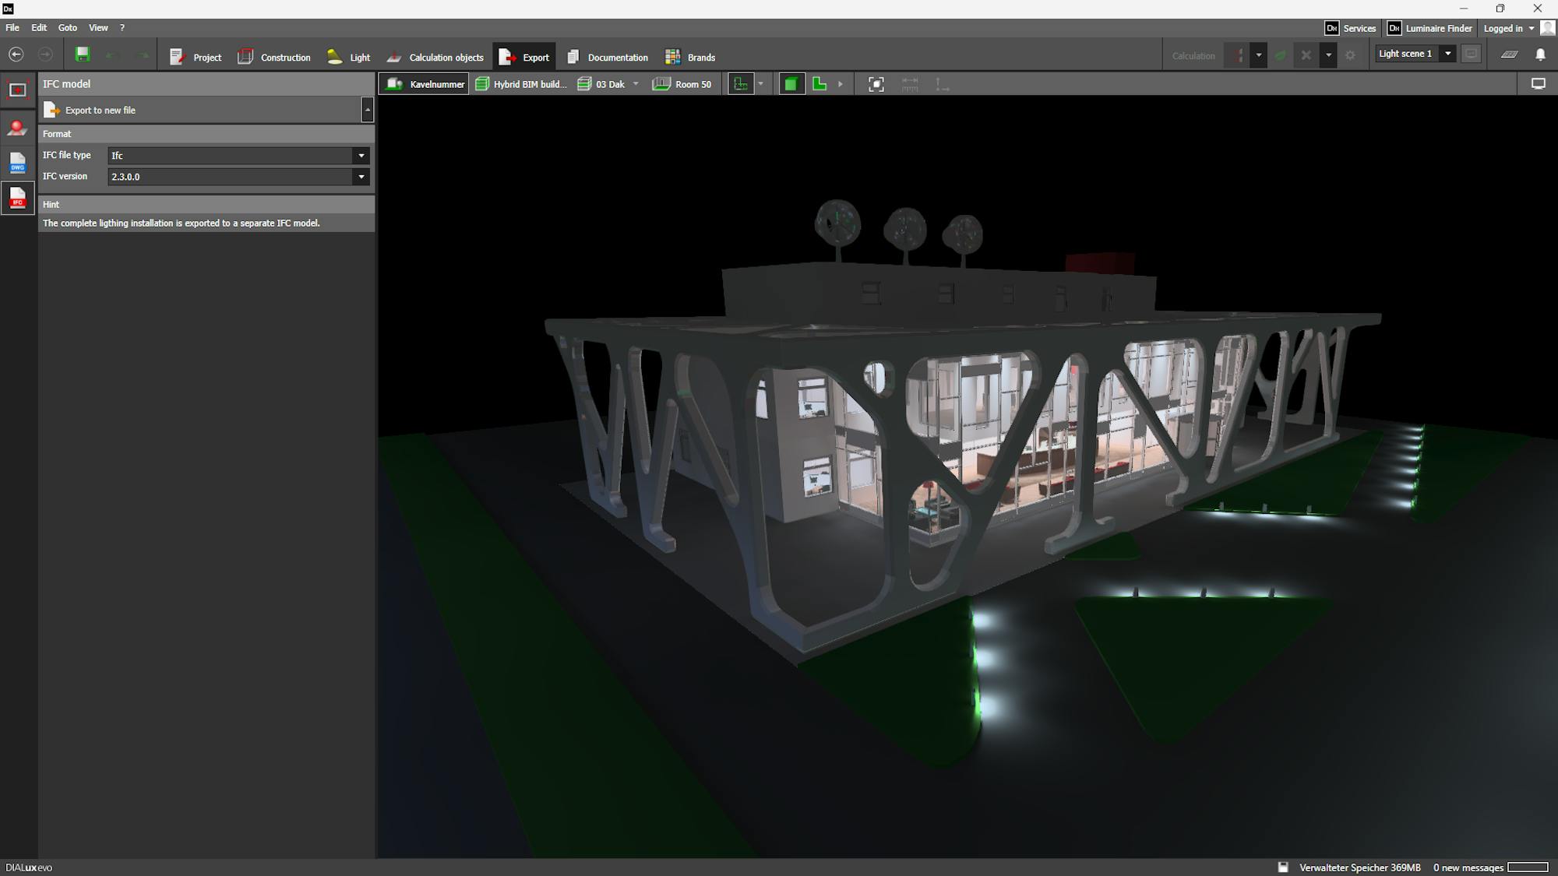Open the raytracer sidebar tool with red sphere
This screenshot has width=1558, height=876.
pos(17,127)
